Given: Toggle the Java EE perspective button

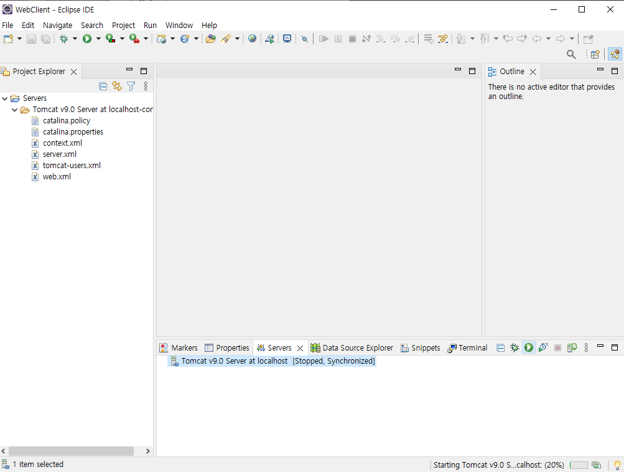Looking at the screenshot, I should point(615,54).
